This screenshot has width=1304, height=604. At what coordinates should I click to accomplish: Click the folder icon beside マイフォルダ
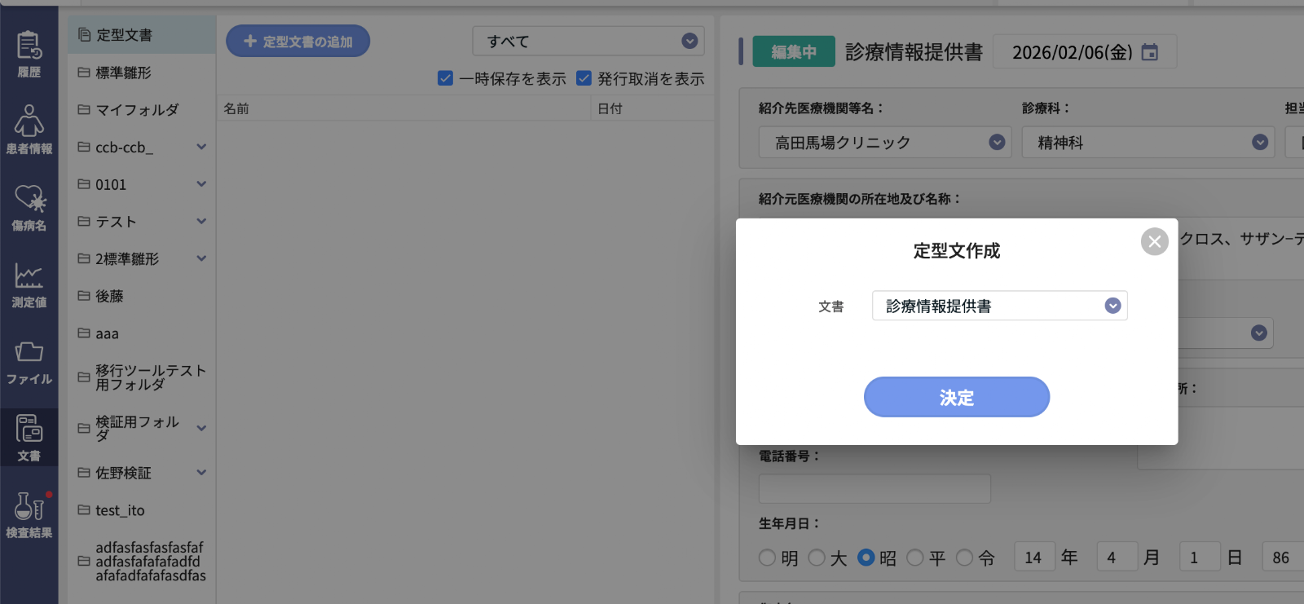click(x=83, y=108)
